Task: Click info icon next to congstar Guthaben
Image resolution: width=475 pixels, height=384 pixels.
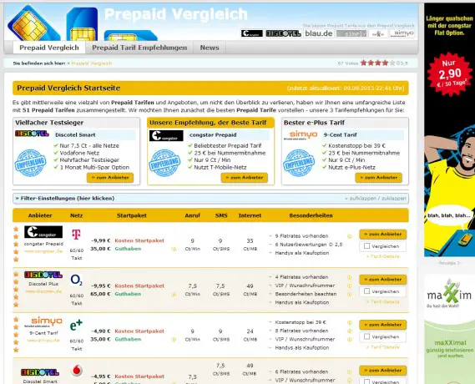Action: [x=174, y=249]
